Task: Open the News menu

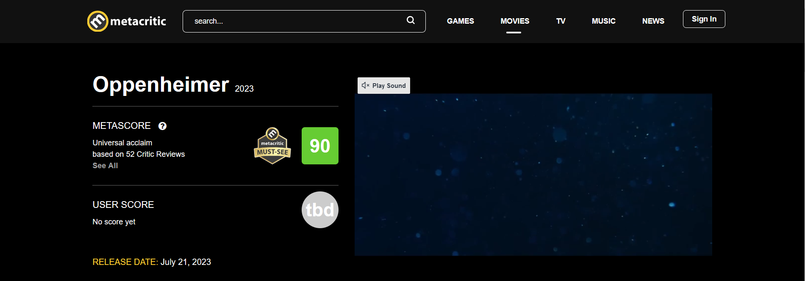Action: 653,21
